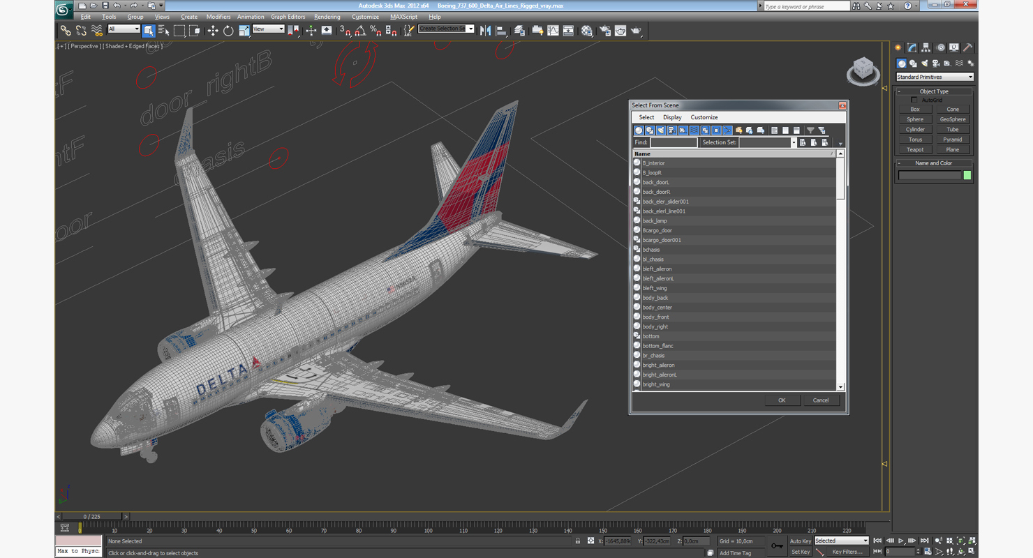Select the Link tool in main toolbar
The image size is (1033, 558).
click(x=65, y=31)
